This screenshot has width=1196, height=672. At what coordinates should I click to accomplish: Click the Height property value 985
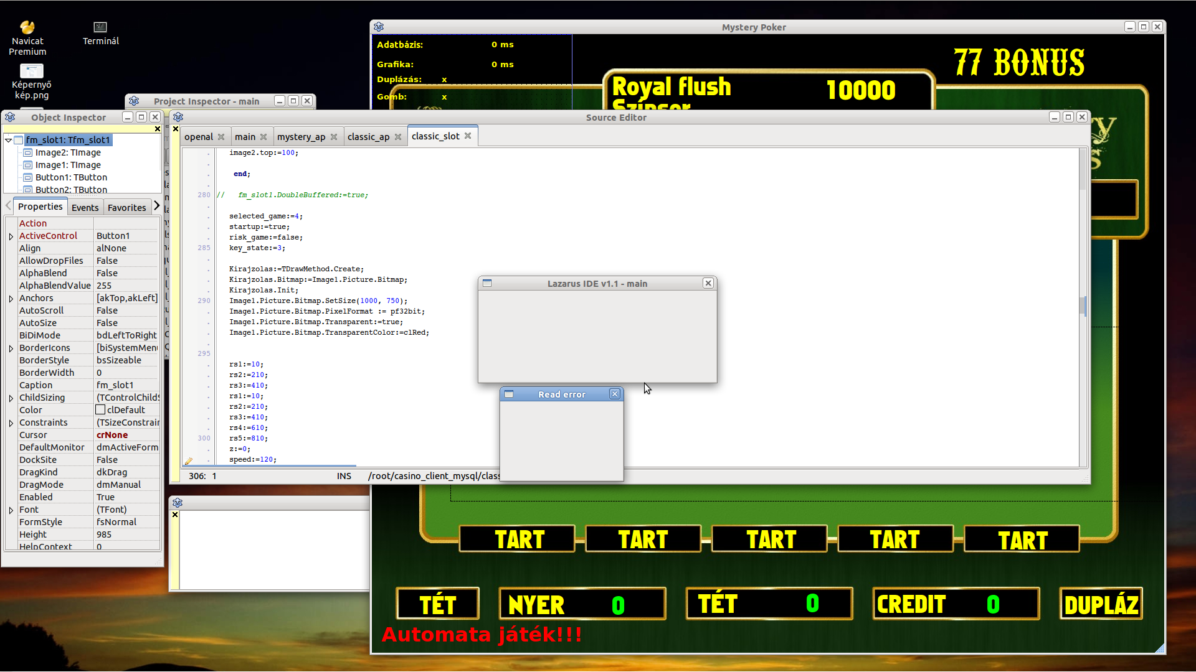click(127, 534)
